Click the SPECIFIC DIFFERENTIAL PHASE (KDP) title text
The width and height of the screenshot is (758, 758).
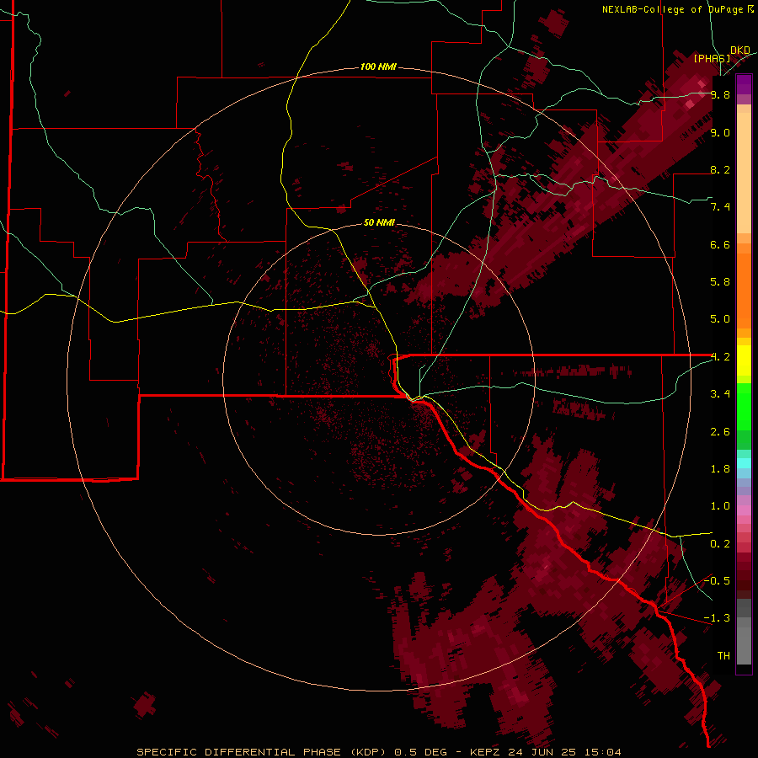coord(262,752)
